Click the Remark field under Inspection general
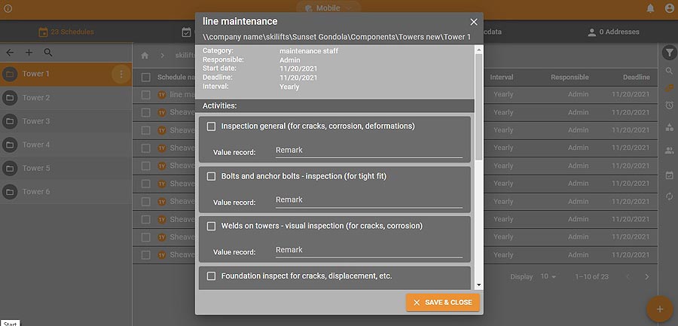 [368, 151]
